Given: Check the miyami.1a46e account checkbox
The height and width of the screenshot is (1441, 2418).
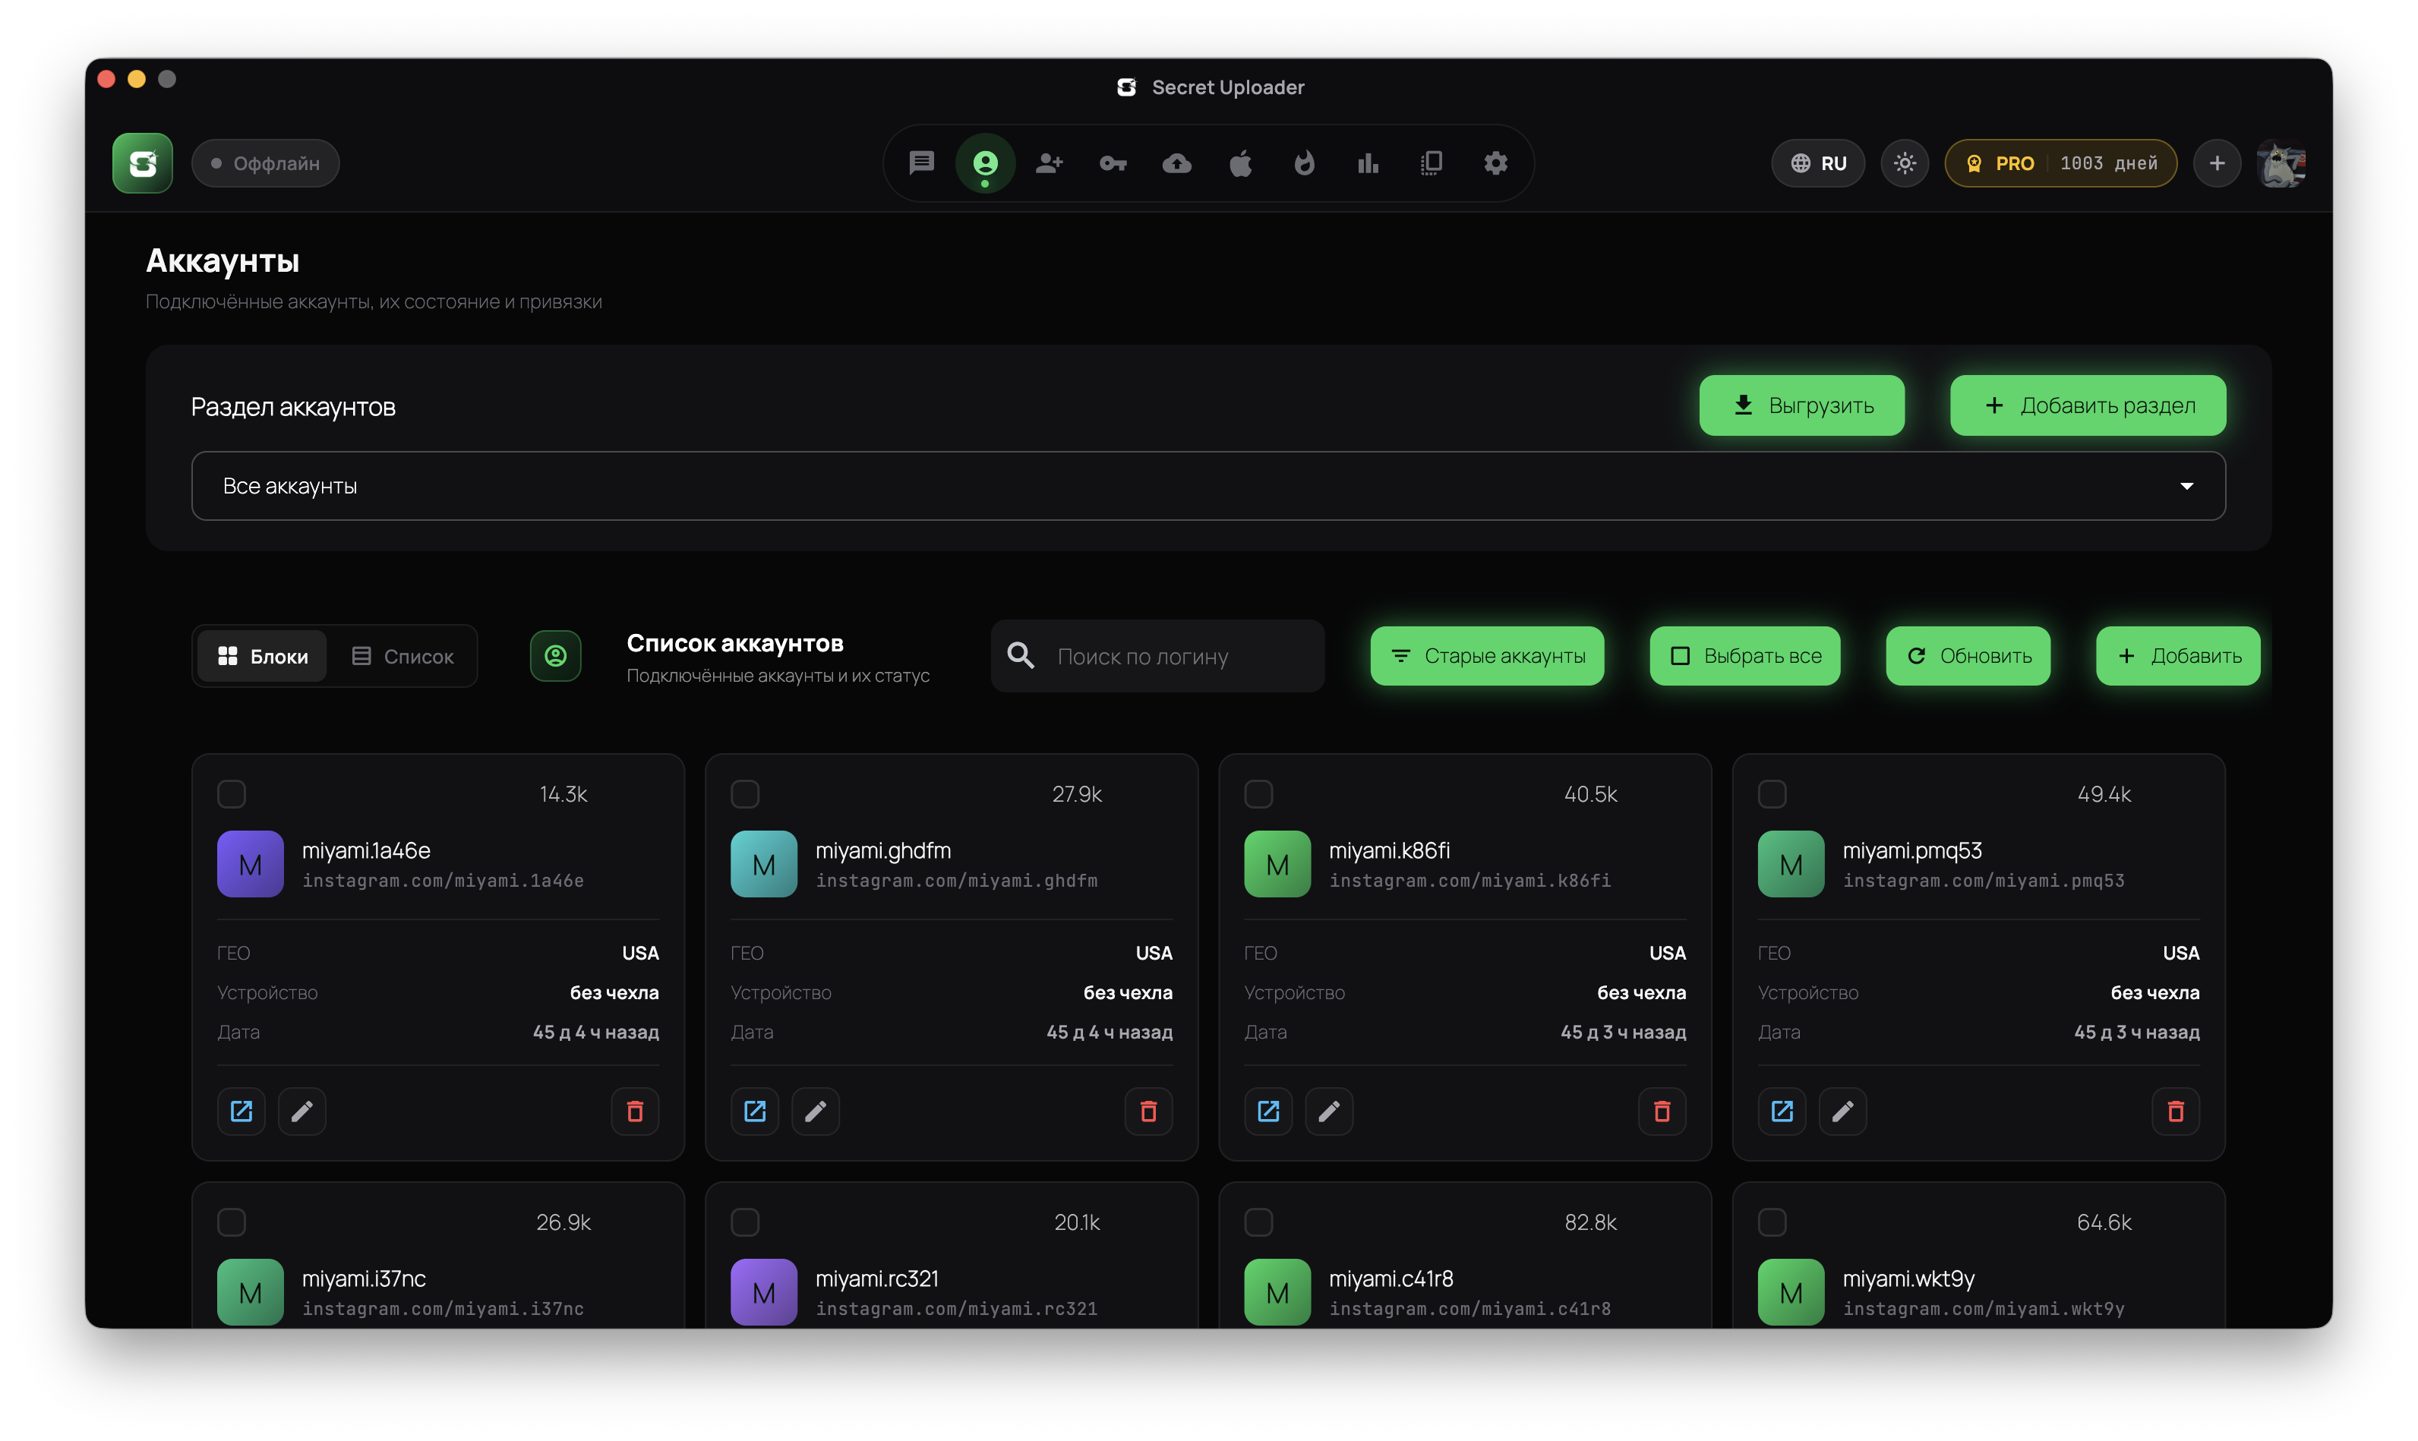Looking at the screenshot, I should coord(231,793).
